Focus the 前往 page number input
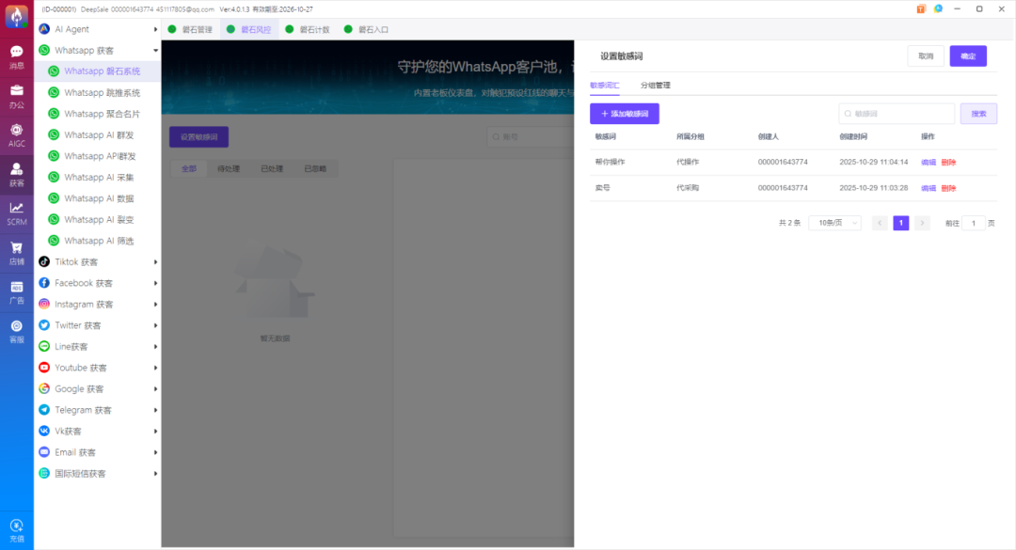1016x550 pixels. [x=974, y=223]
